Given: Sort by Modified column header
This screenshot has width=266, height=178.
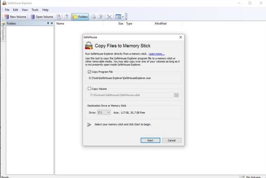Looking at the screenshot, I should coord(168,24).
